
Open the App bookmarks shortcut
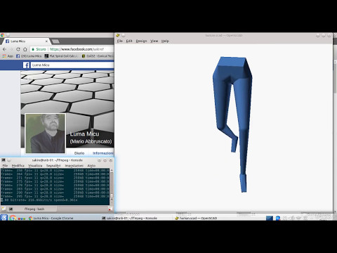point(8,56)
